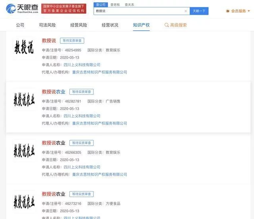
Task: Click 广告销售 classification text
Action: pyautogui.click(x=113, y=102)
